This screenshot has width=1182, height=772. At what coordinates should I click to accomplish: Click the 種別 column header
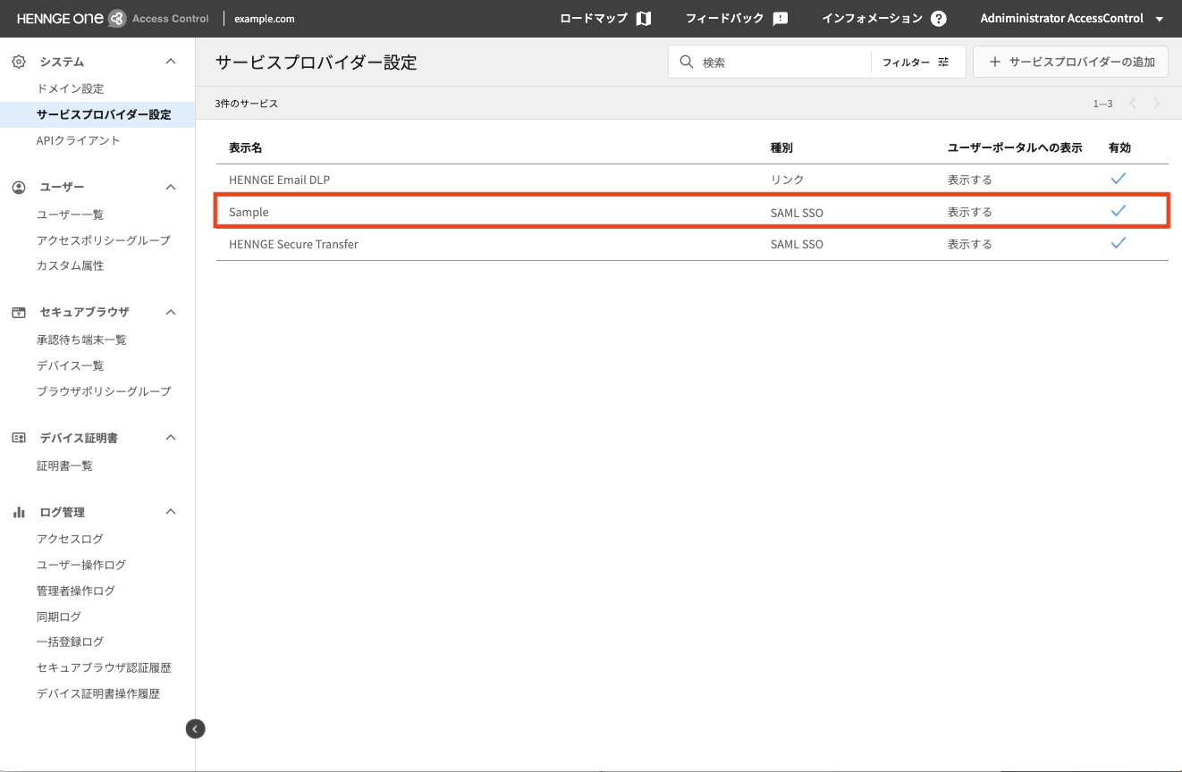[x=781, y=147]
